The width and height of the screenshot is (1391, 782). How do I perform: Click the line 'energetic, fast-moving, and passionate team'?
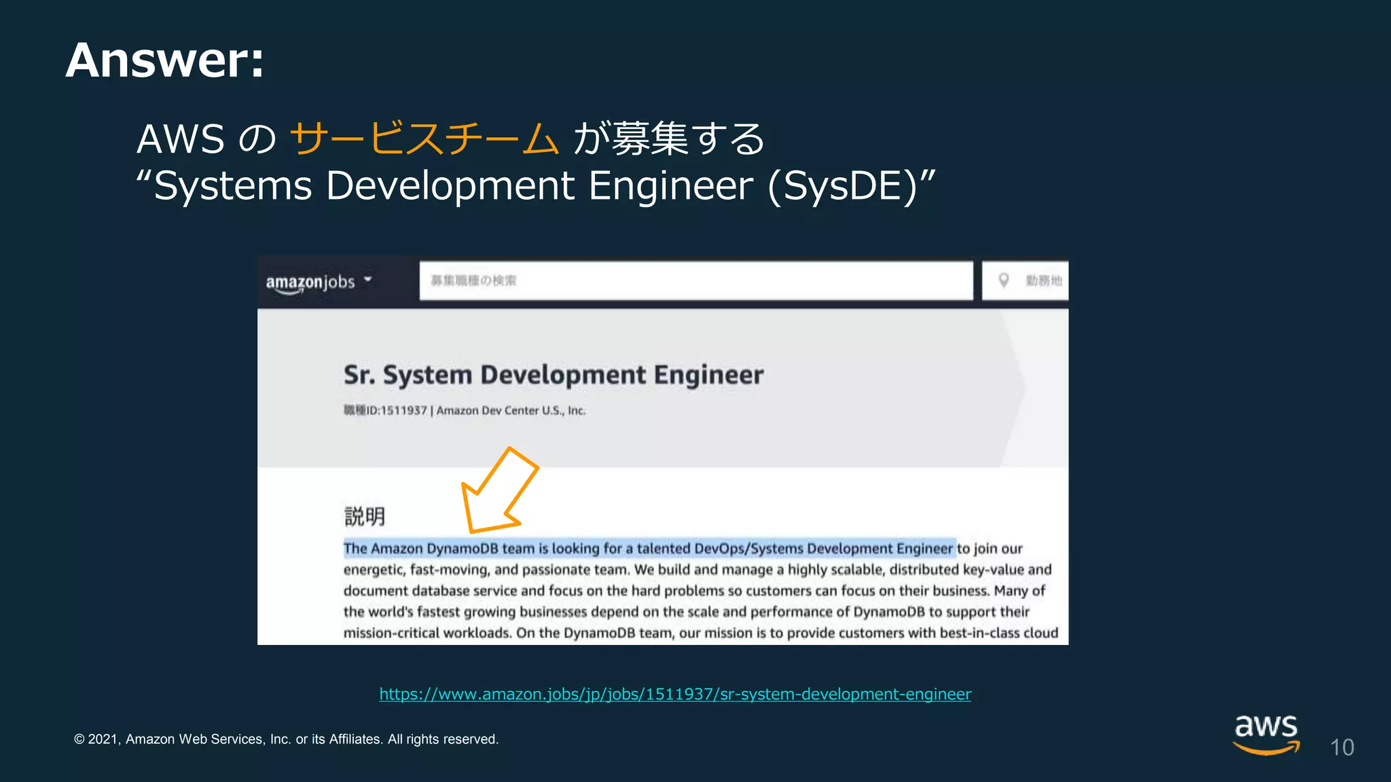698,570
